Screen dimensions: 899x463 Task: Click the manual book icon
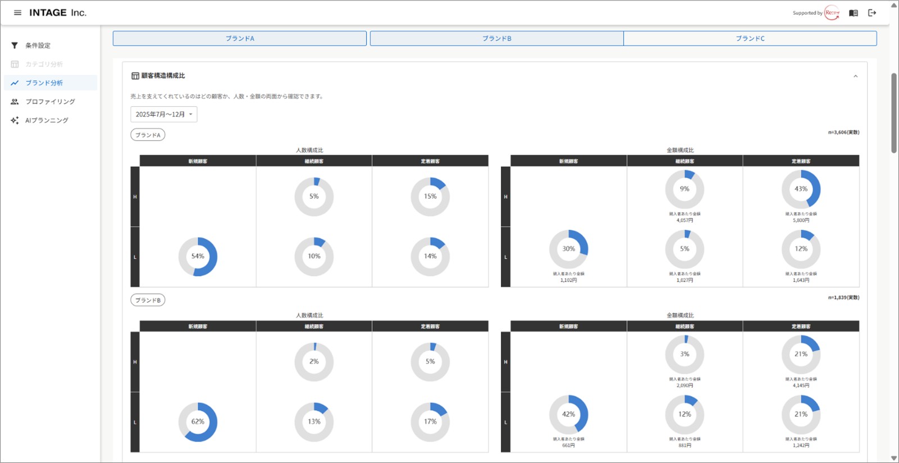853,13
